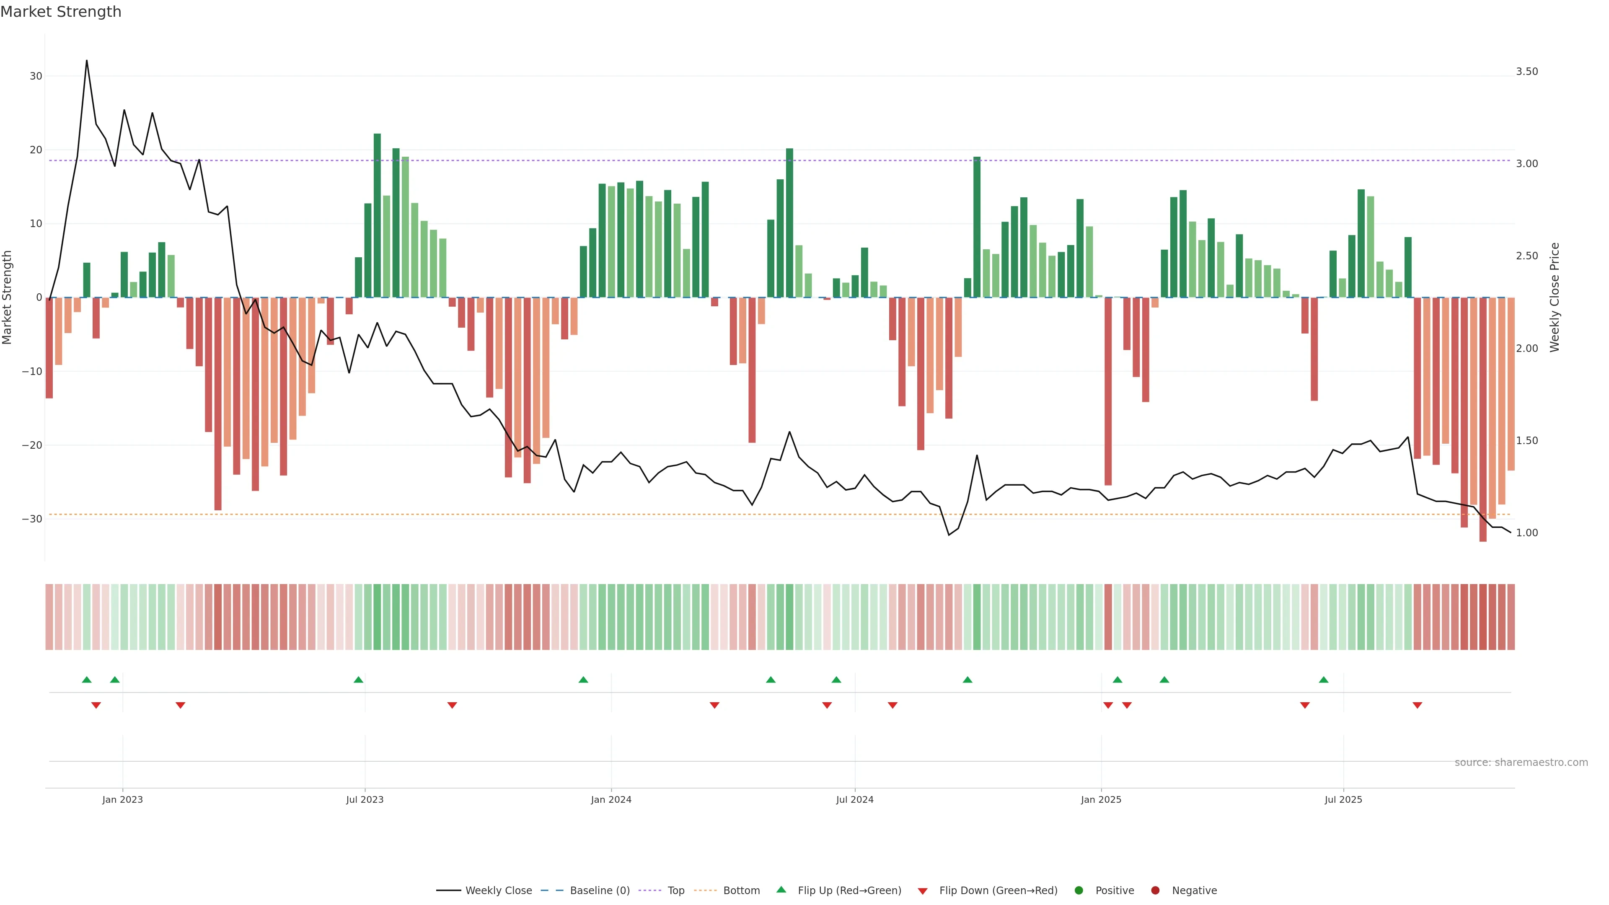This screenshot has width=1609, height=905.
Task: Click the flip-up marker above Jul 2023
Action: [x=359, y=680]
